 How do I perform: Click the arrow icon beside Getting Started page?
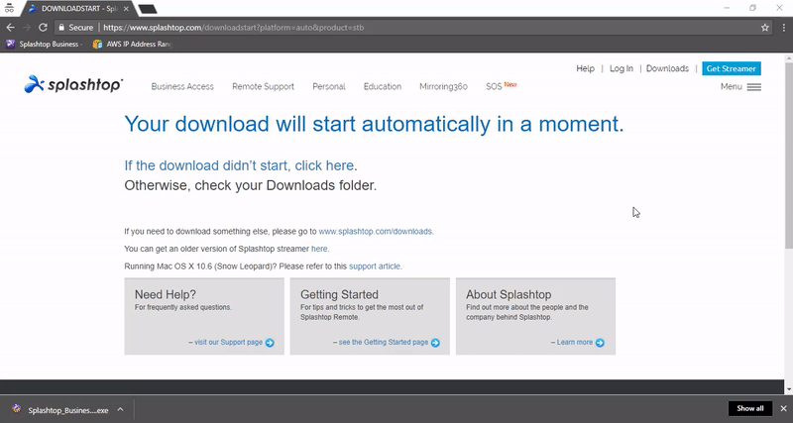point(435,343)
